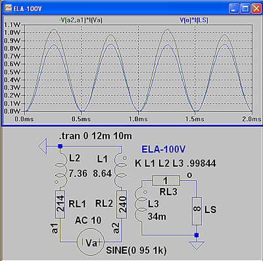Select the LS load resistor valued 8
The height and width of the screenshot is (261, 263).
197,211
